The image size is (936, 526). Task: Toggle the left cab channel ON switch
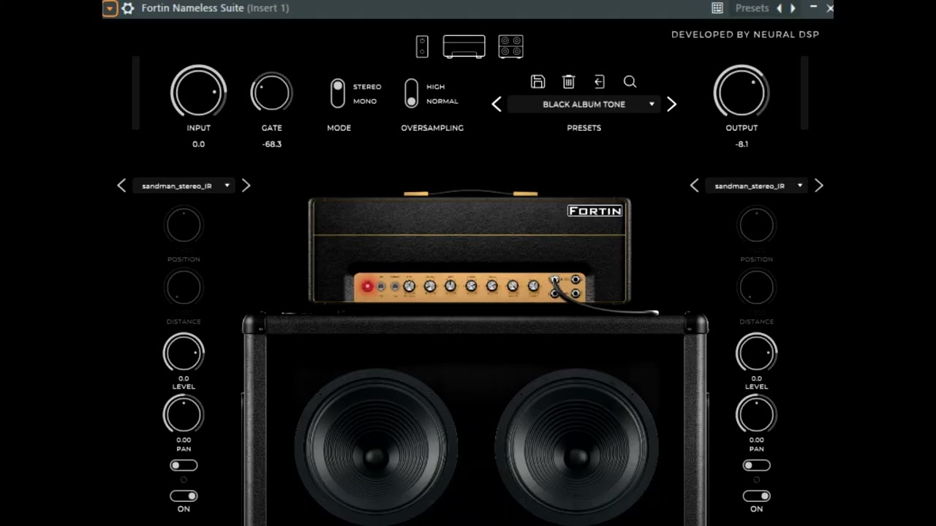pyautogui.click(x=184, y=496)
